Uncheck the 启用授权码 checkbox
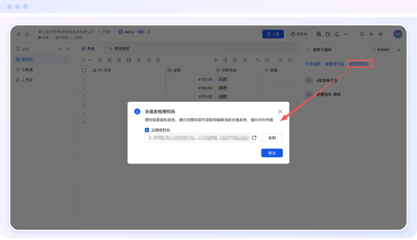The width and height of the screenshot is (417, 240). [x=147, y=130]
